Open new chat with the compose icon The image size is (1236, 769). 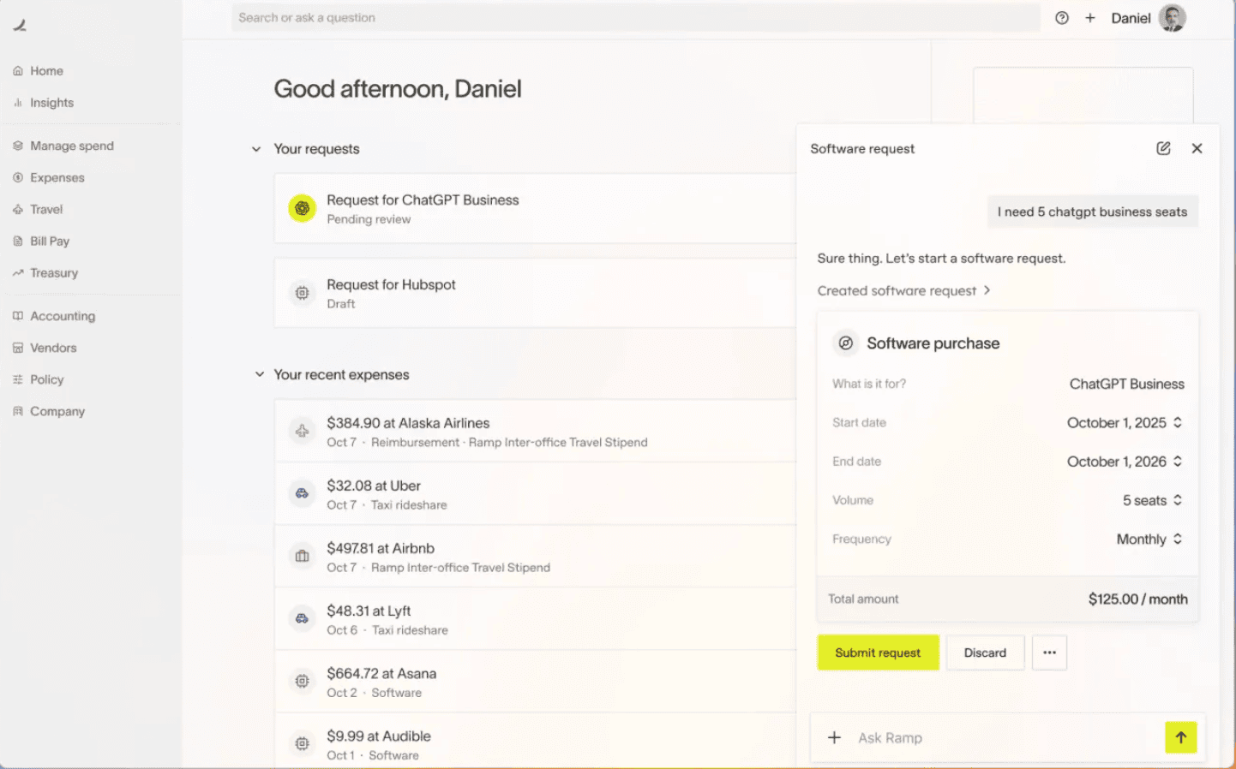1163,148
